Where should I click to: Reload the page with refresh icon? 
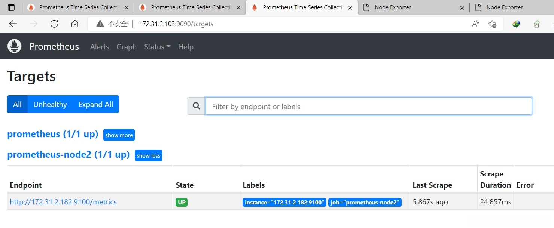[x=54, y=24]
